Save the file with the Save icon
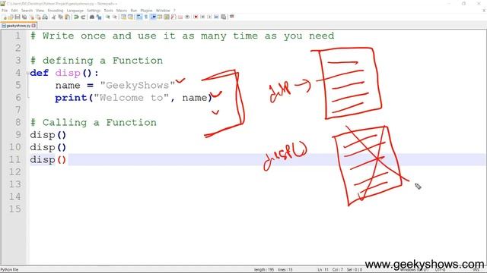Image resolution: width=487 pixels, height=273 pixels. 18,17
